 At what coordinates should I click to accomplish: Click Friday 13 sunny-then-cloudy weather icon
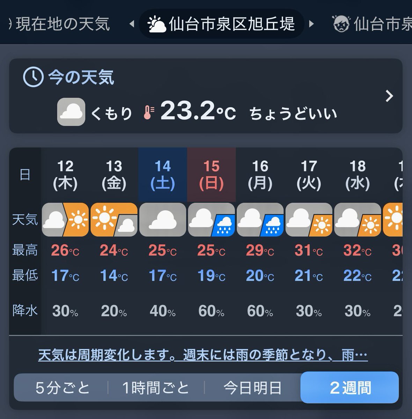click(x=114, y=220)
